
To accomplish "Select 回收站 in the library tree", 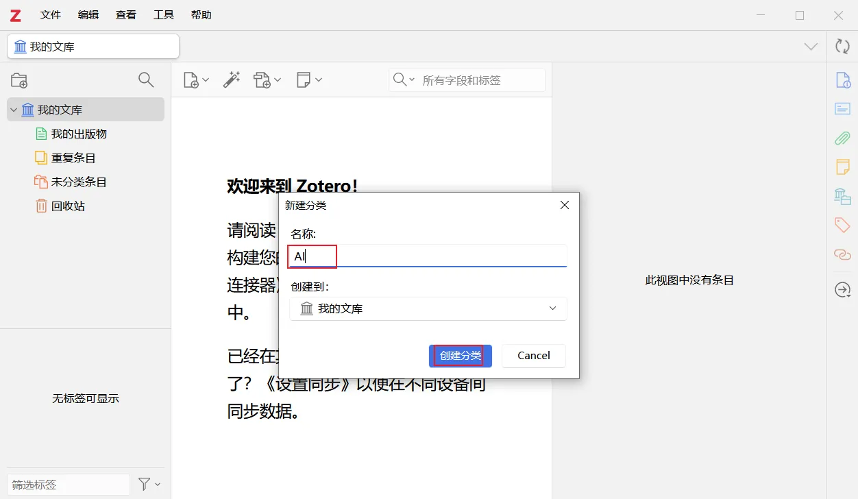I will pyautogui.click(x=68, y=206).
